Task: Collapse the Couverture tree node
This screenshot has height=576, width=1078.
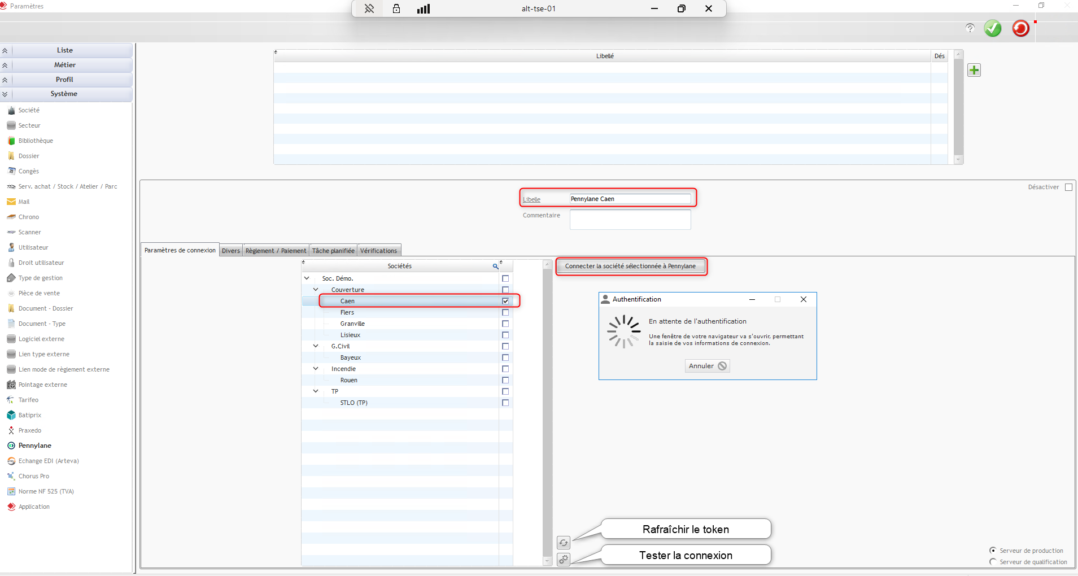Action: [x=316, y=290]
